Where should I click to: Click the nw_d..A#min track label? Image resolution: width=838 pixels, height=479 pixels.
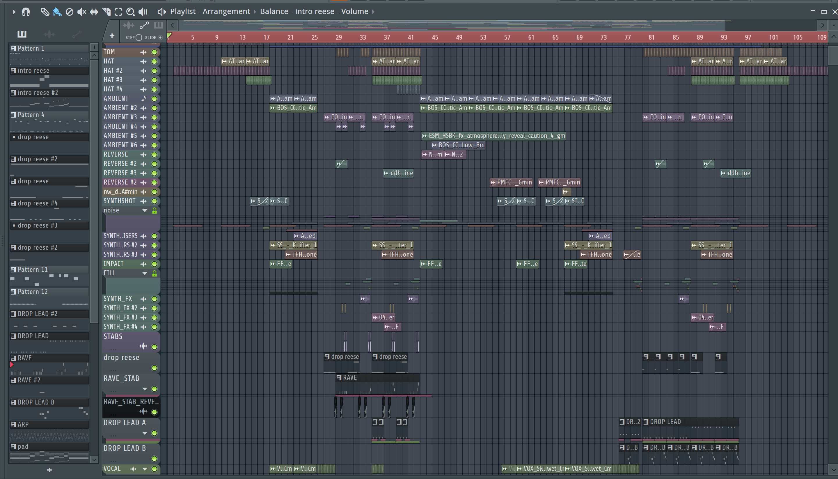click(x=120, y=192)
